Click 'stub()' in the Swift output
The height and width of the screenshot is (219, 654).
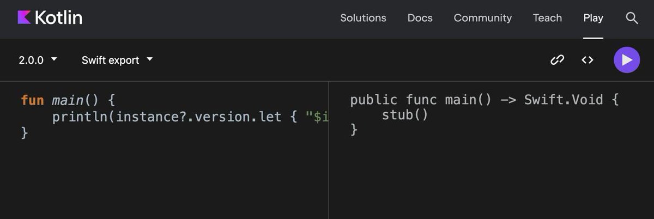tap(404, 115)
